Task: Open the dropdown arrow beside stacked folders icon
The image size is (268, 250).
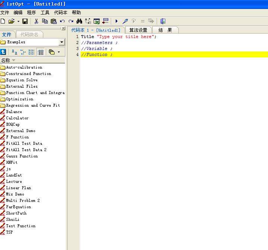Action: (59, 52)
